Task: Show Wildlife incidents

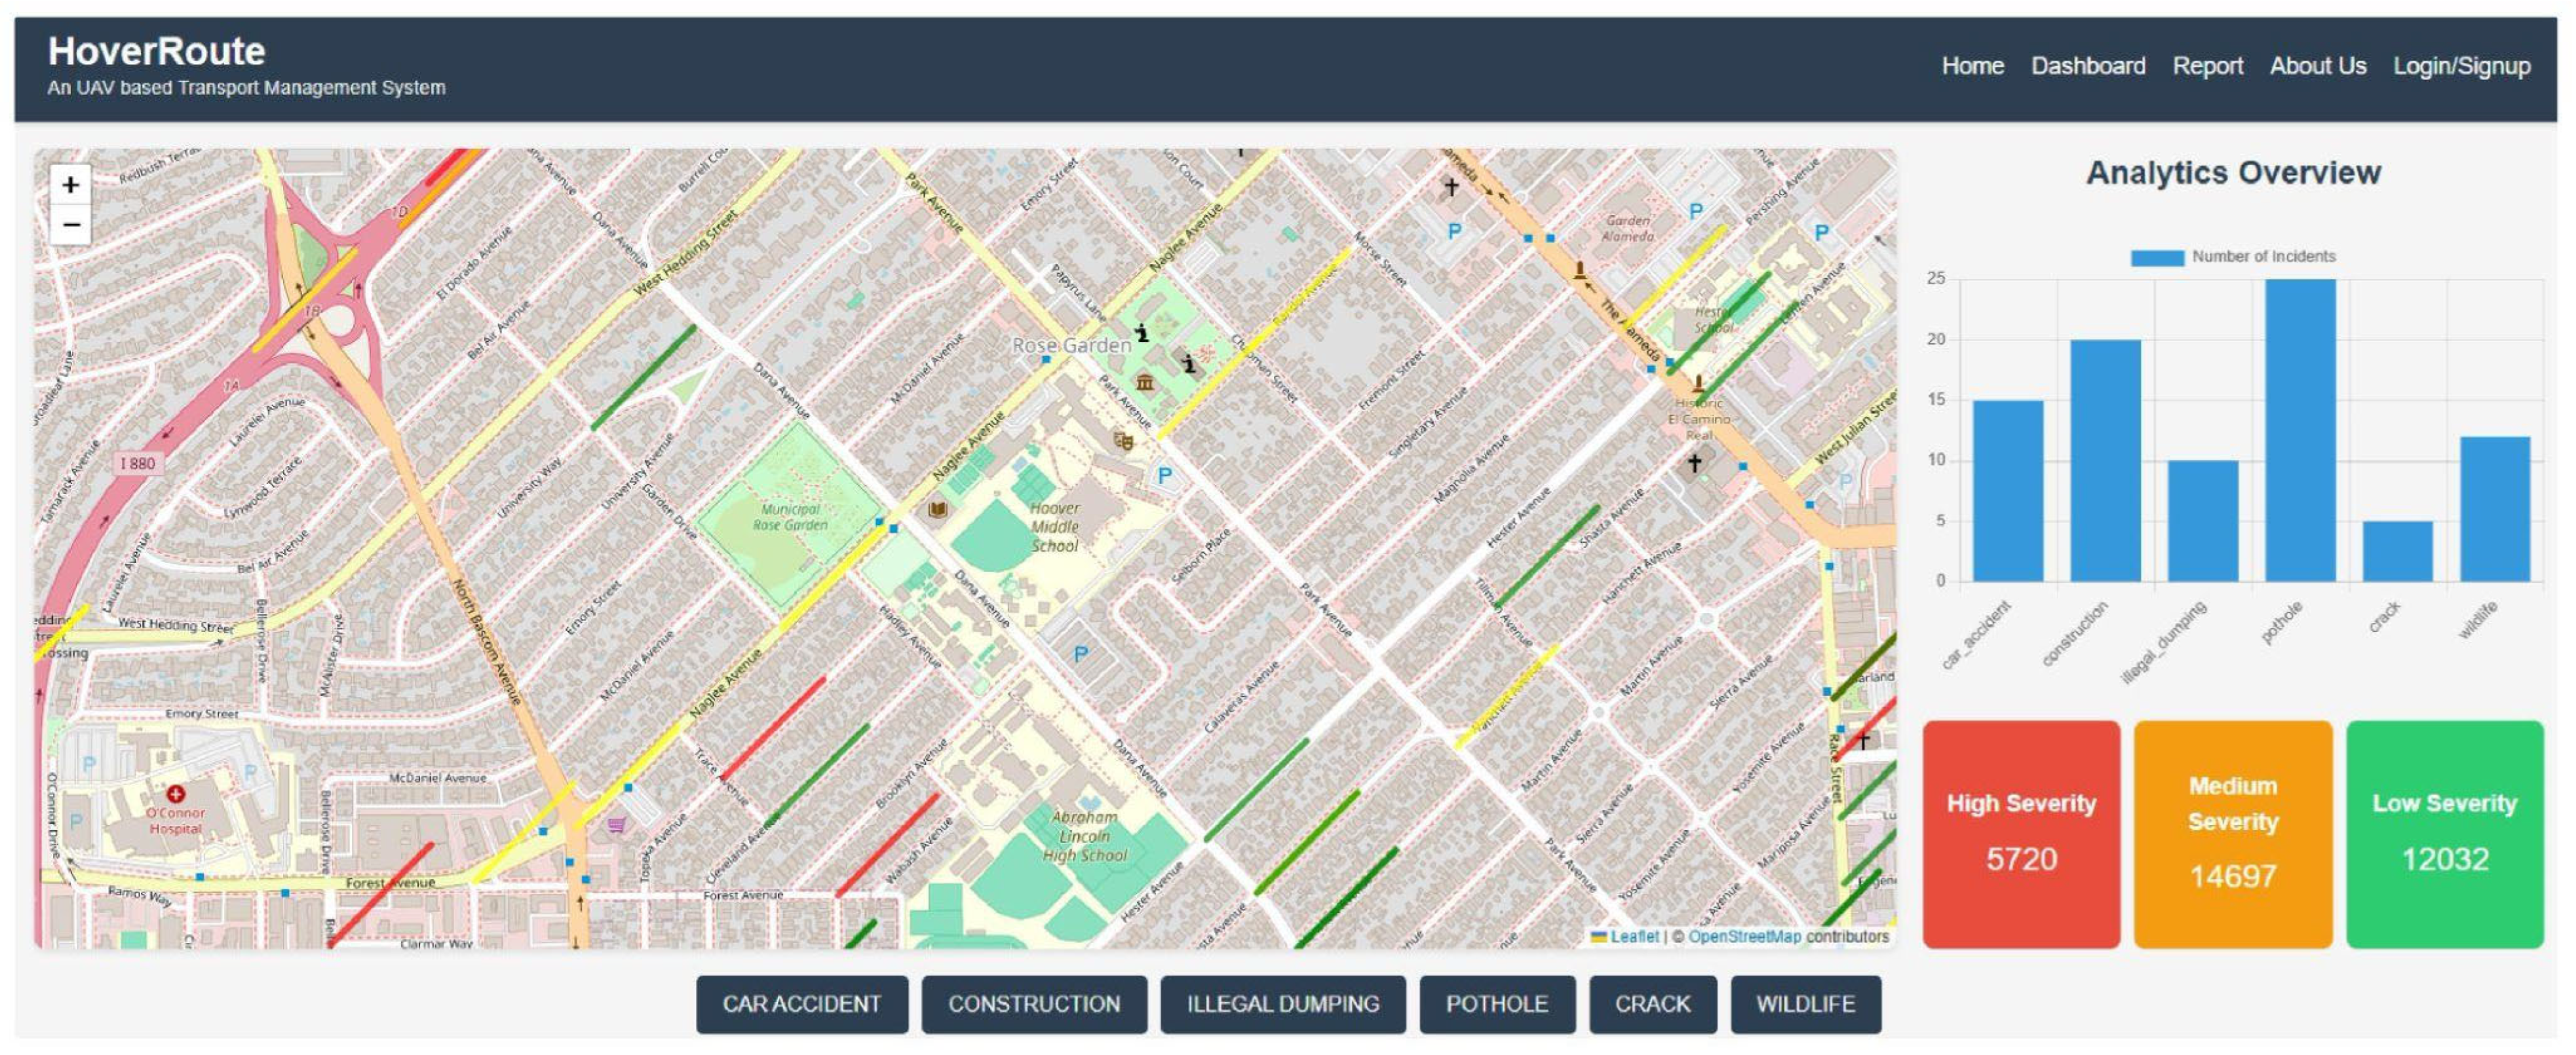Action: (1805, 1004)
